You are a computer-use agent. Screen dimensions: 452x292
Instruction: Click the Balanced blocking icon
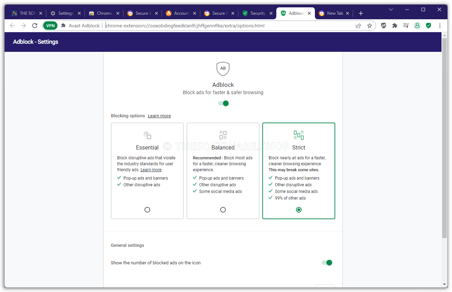(223, 135)
